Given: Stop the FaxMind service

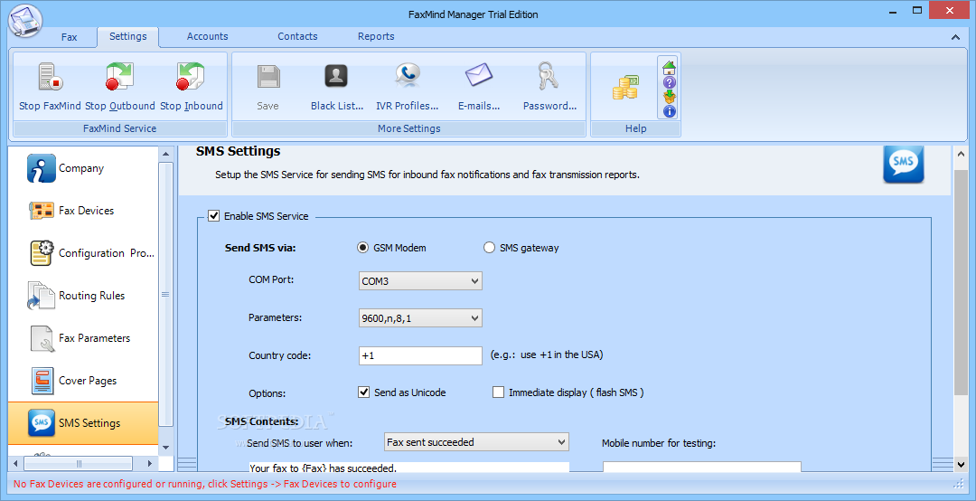Looking at the screenshot, I should pyautogui.click(x=50, y=87).
